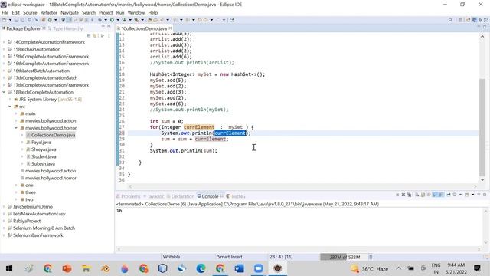Click the Remove Launch X icon in Console
490x276 pixels.
[x=403, y=195]
